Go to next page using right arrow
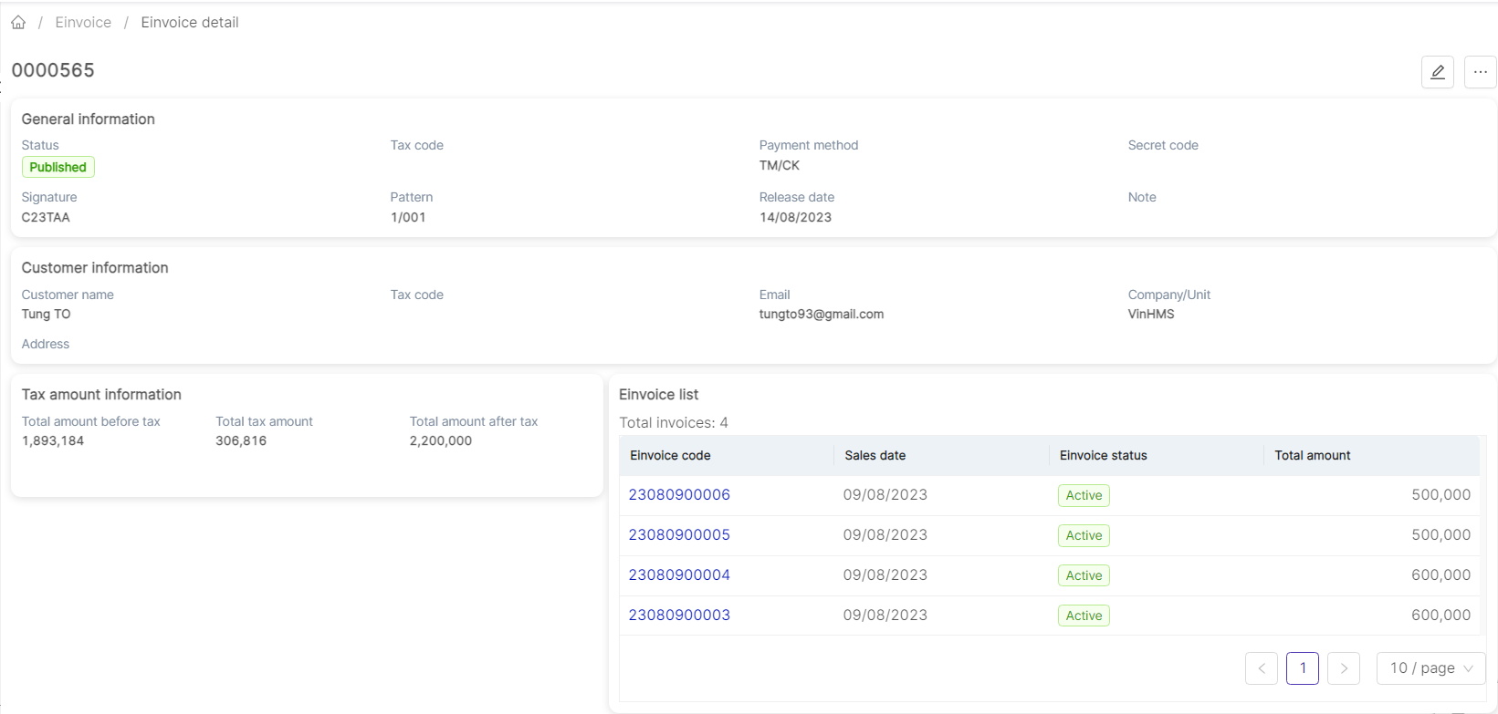Image resolution: width=1498 pixels, height=714 pixels. click(x=1343, y=668)
